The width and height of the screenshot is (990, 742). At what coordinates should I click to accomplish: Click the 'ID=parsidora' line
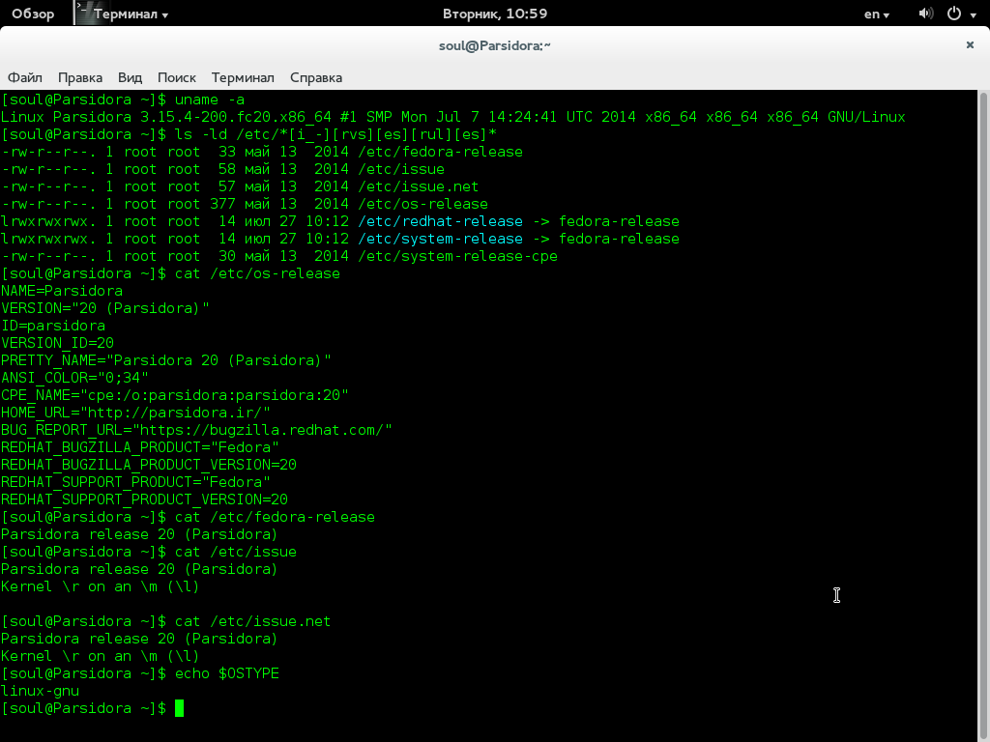(x=53, y=326)
